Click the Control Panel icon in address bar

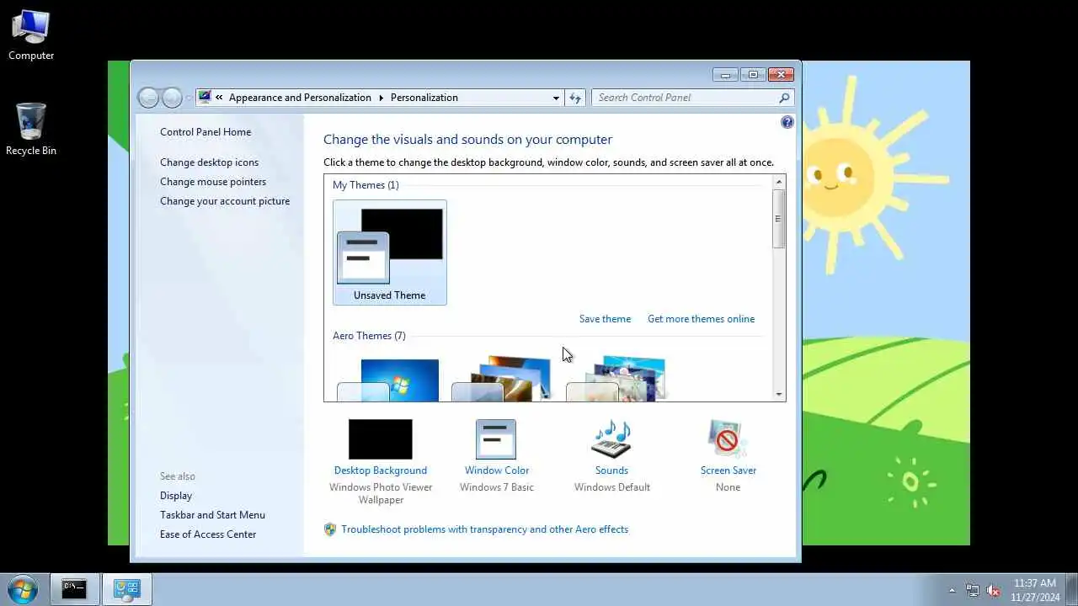(205, 97)
